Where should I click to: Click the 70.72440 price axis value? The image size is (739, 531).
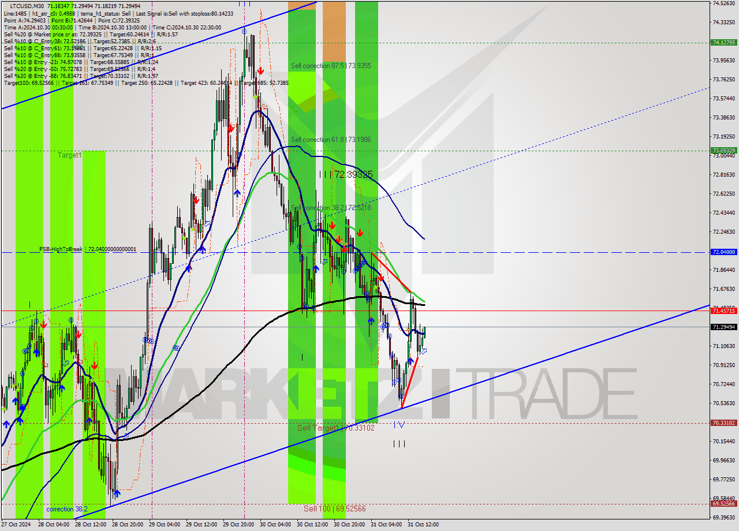coord(723,384)
